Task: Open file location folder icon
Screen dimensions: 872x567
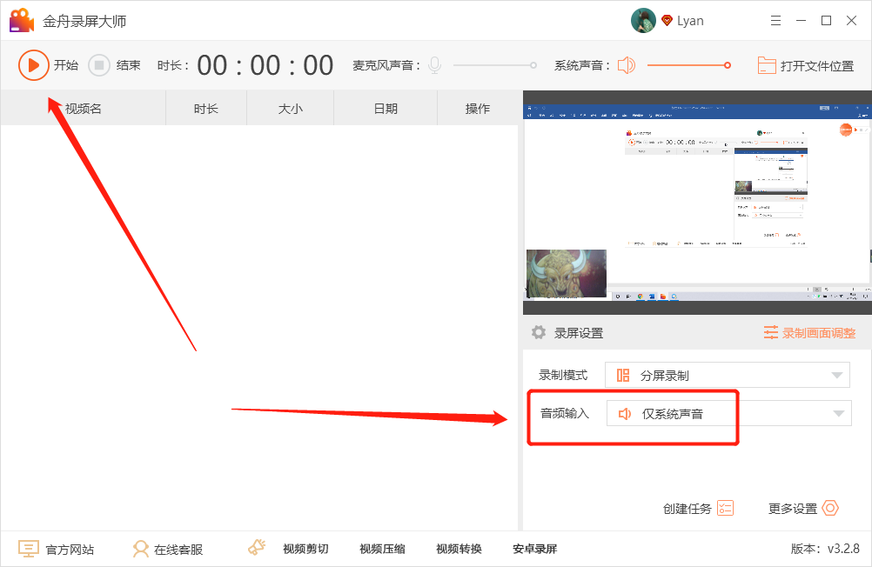Action: 767,65
